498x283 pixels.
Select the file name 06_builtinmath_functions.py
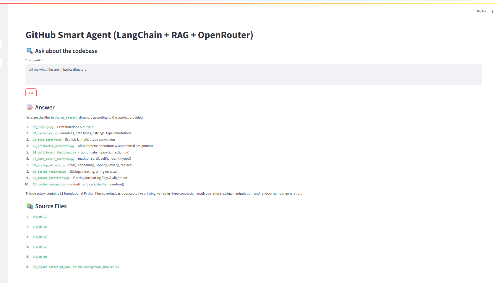[x=54, y=153]
